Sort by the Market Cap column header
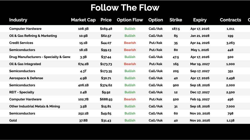This screenshot has height=140, width=250. coord(83,20)
